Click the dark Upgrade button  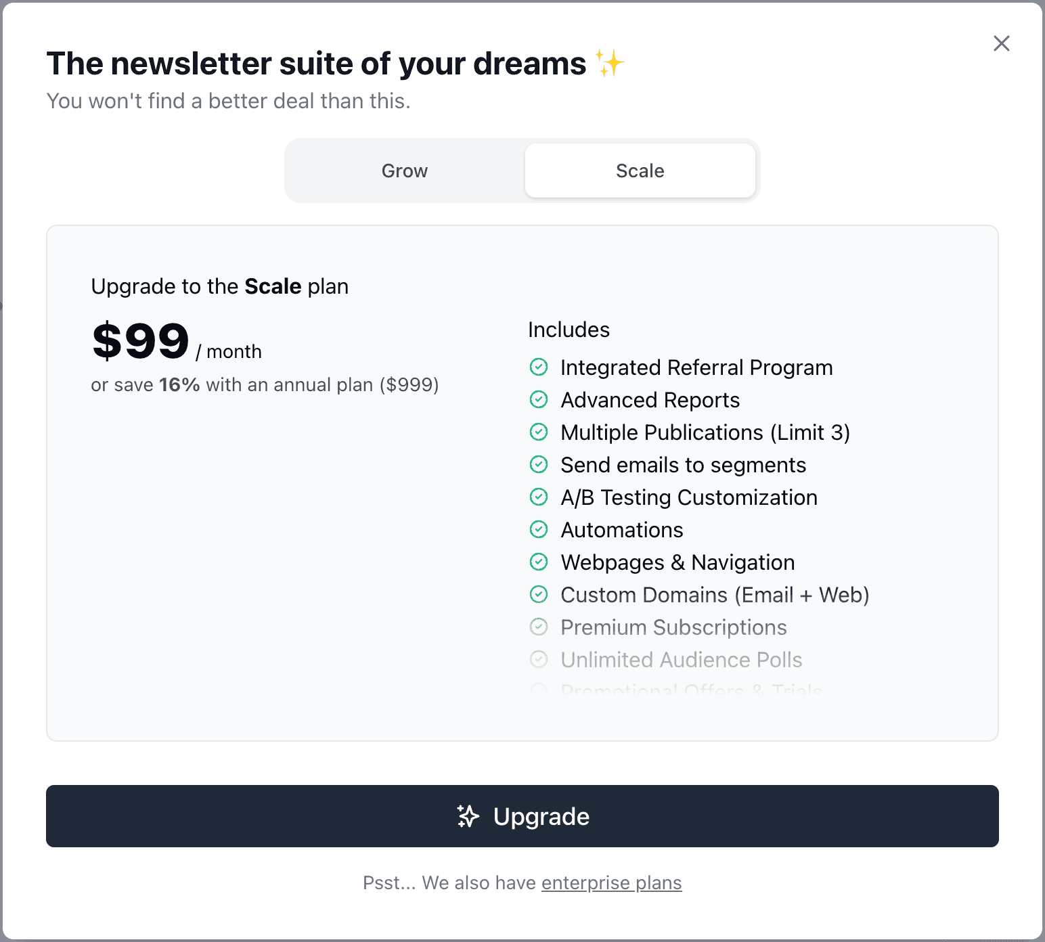(522, 816)
